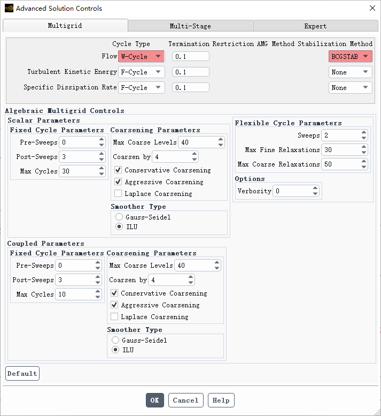The width and height of the screenshot is (381, 416).
Task: Click the Ansys app icon in title bar
Action: (x=9, y=8)
